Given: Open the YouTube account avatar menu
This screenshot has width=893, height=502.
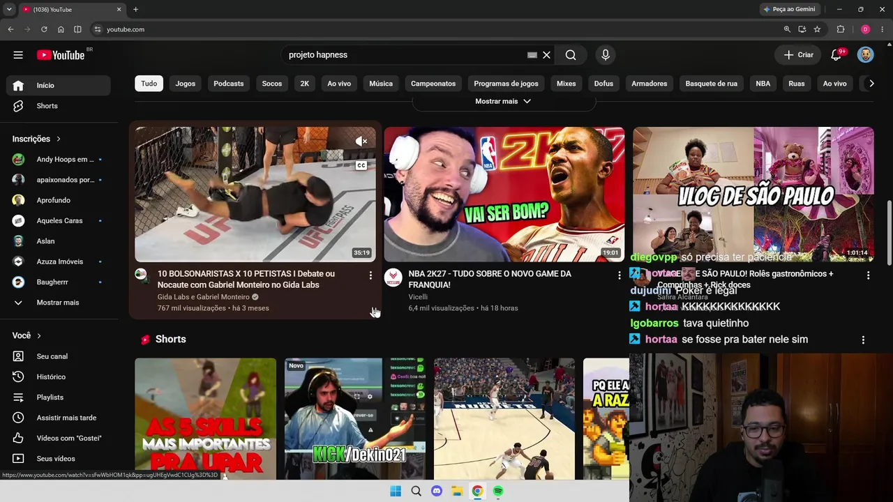Looking at the screenshot, I should tap(865, 55).
